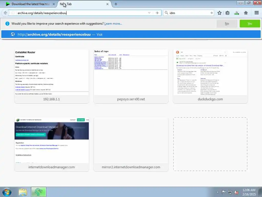The width and height of the screenshot is (262, 197).
Task: Click No on search suggestions prompt
Action: pyautogui.click(x=227, y=24)
